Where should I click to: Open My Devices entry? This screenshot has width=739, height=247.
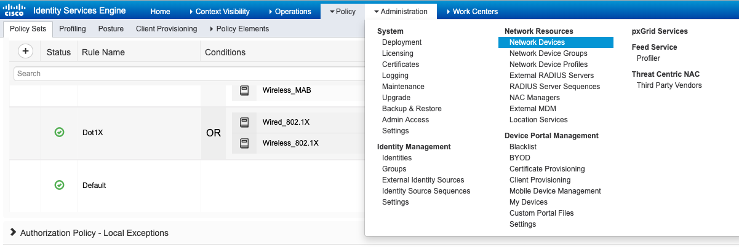click(x=529, y=202)
